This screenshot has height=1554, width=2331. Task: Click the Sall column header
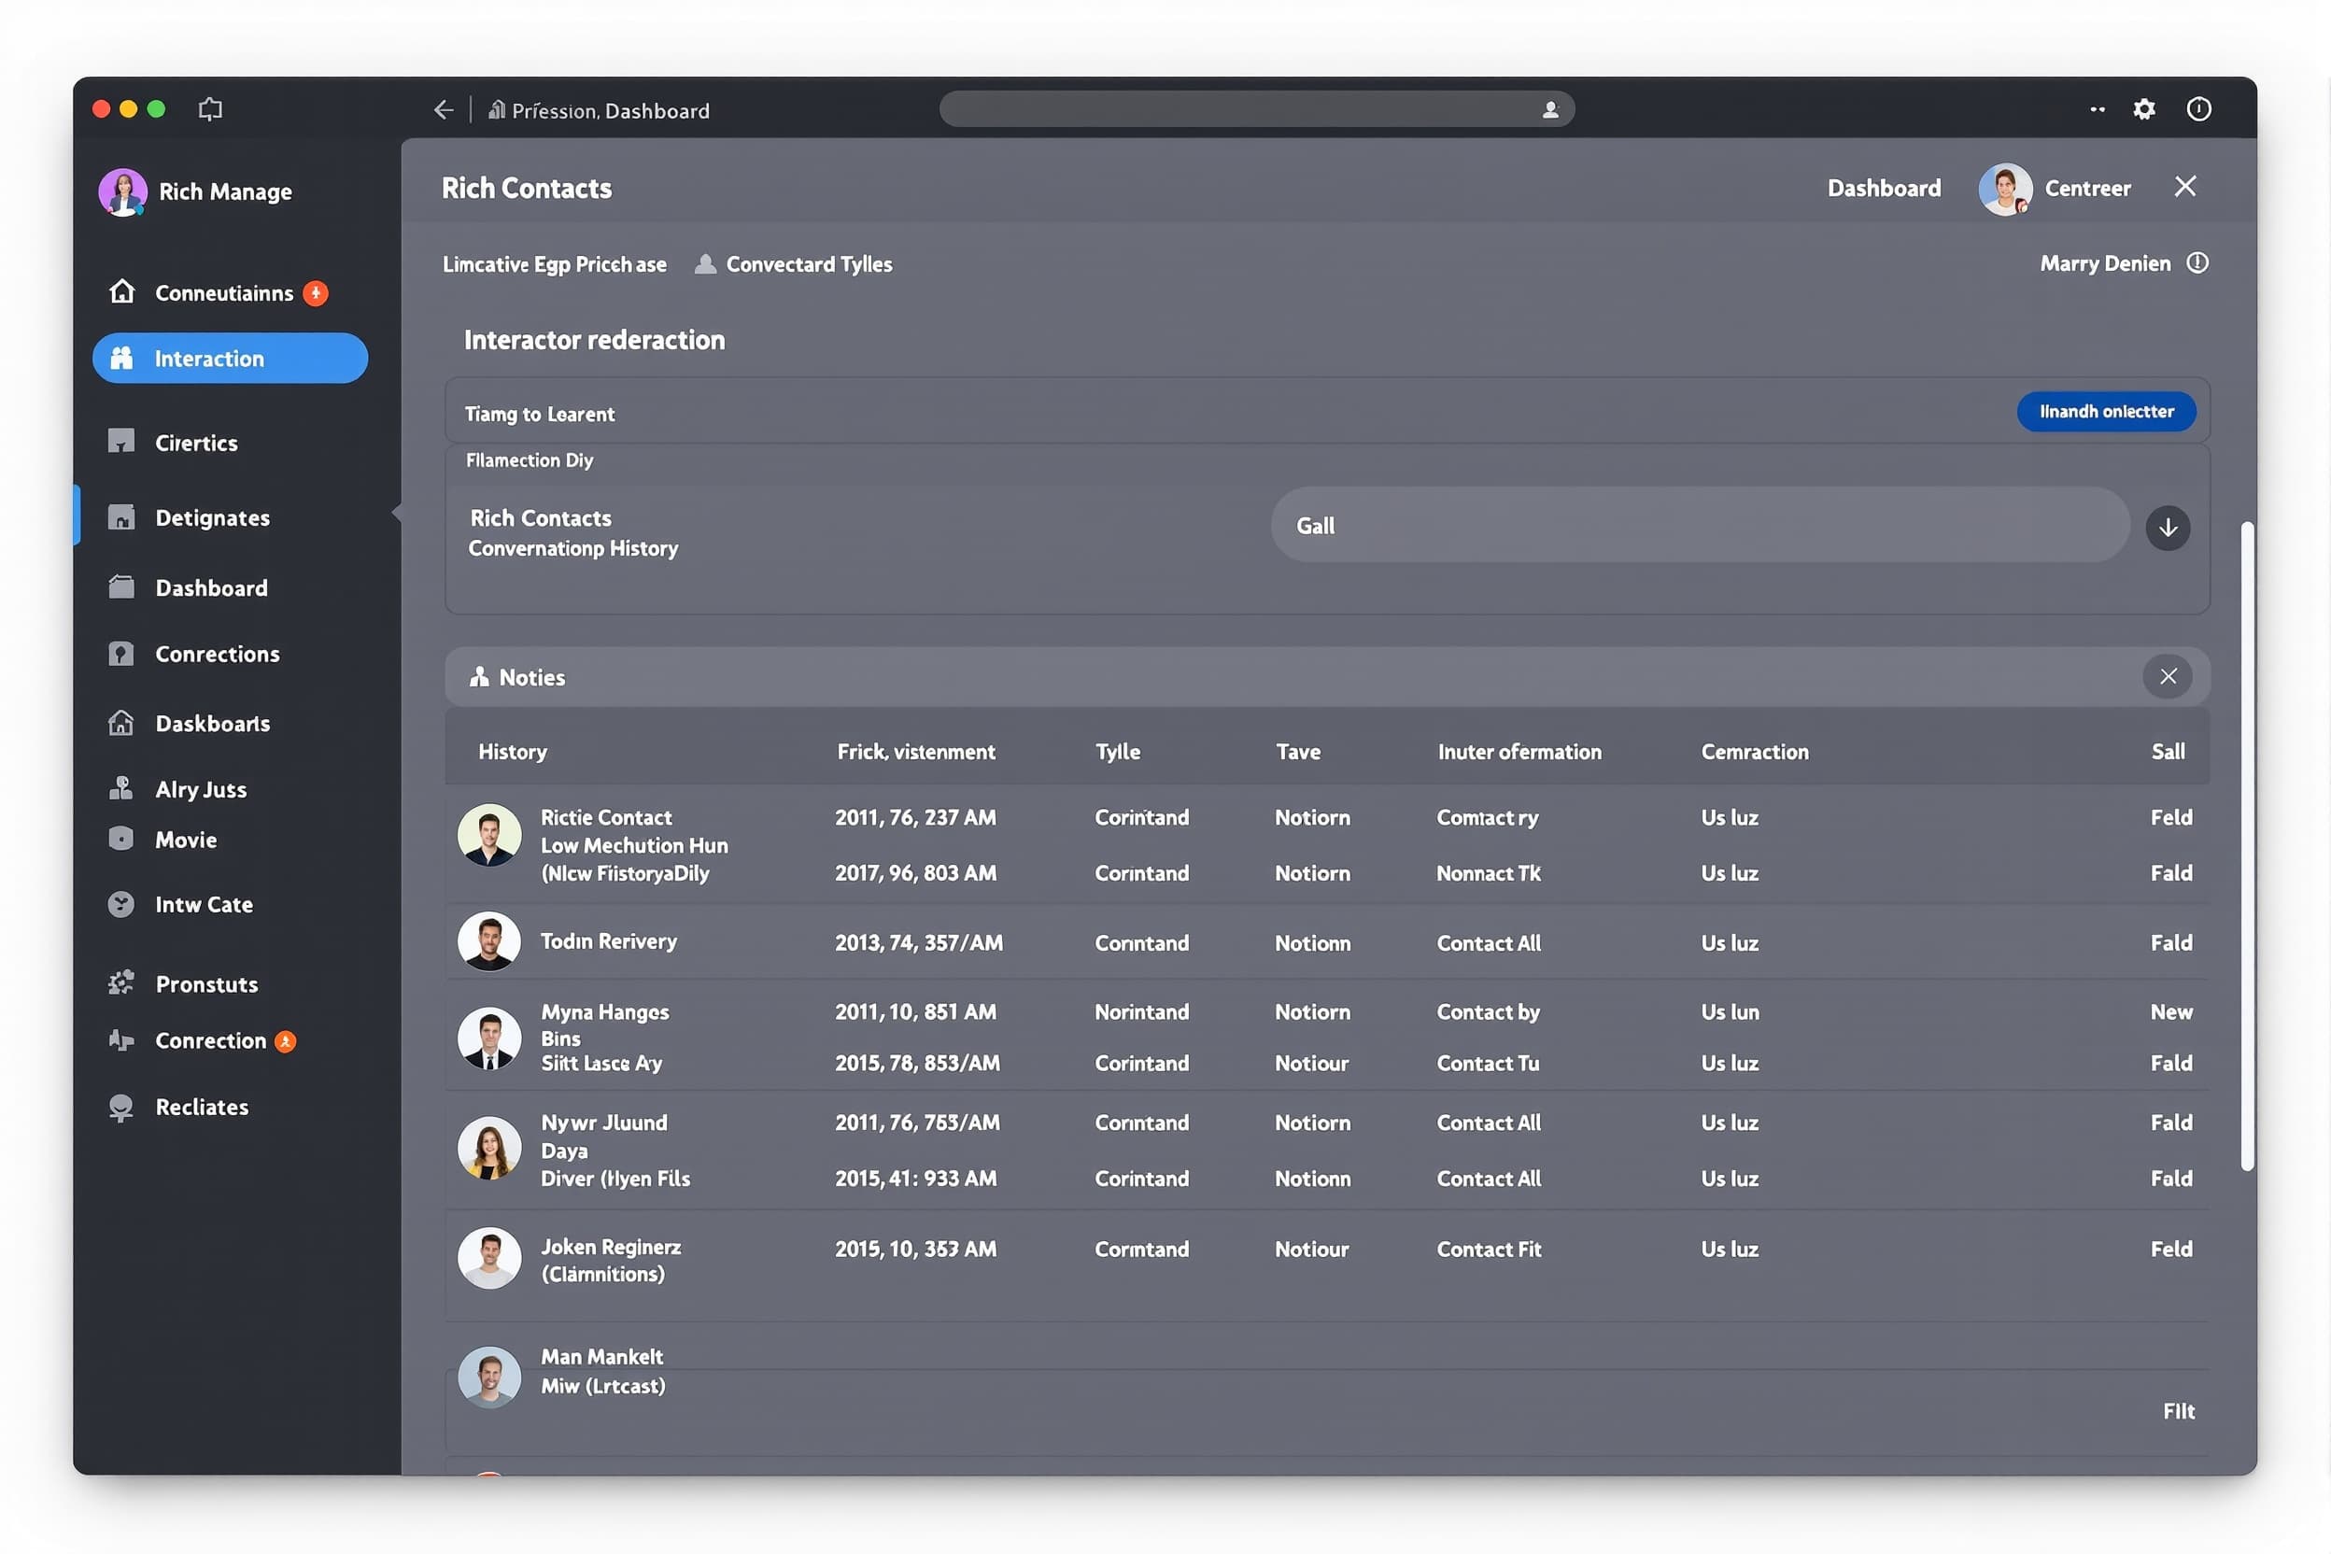pos(2168,751)
